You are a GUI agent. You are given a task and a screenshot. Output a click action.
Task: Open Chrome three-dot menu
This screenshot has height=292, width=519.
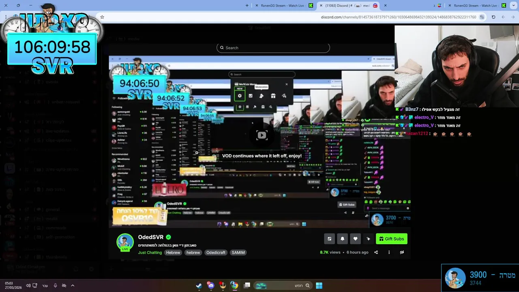6,17
